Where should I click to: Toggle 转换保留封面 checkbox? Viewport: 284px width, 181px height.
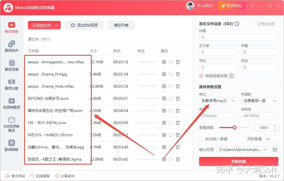pos(201,76)
